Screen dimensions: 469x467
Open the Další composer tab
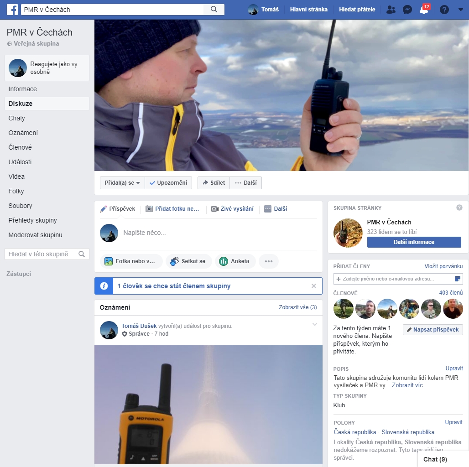(276, 209)
